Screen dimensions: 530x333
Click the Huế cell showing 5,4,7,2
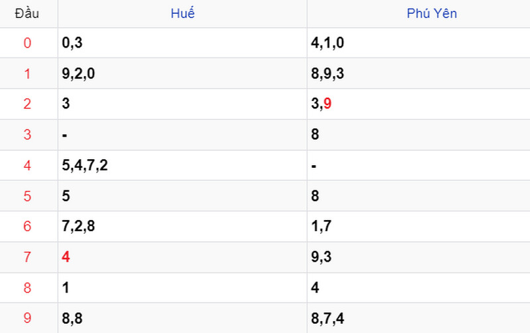click(182, 165)
